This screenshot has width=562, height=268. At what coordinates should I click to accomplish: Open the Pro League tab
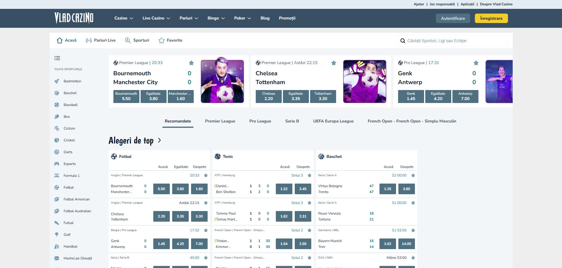(x=260, y=121)
